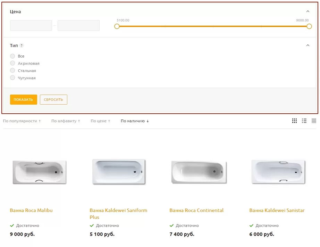
Task: Click the ПОКАЗАТЬ button
Action: (24, 99)
